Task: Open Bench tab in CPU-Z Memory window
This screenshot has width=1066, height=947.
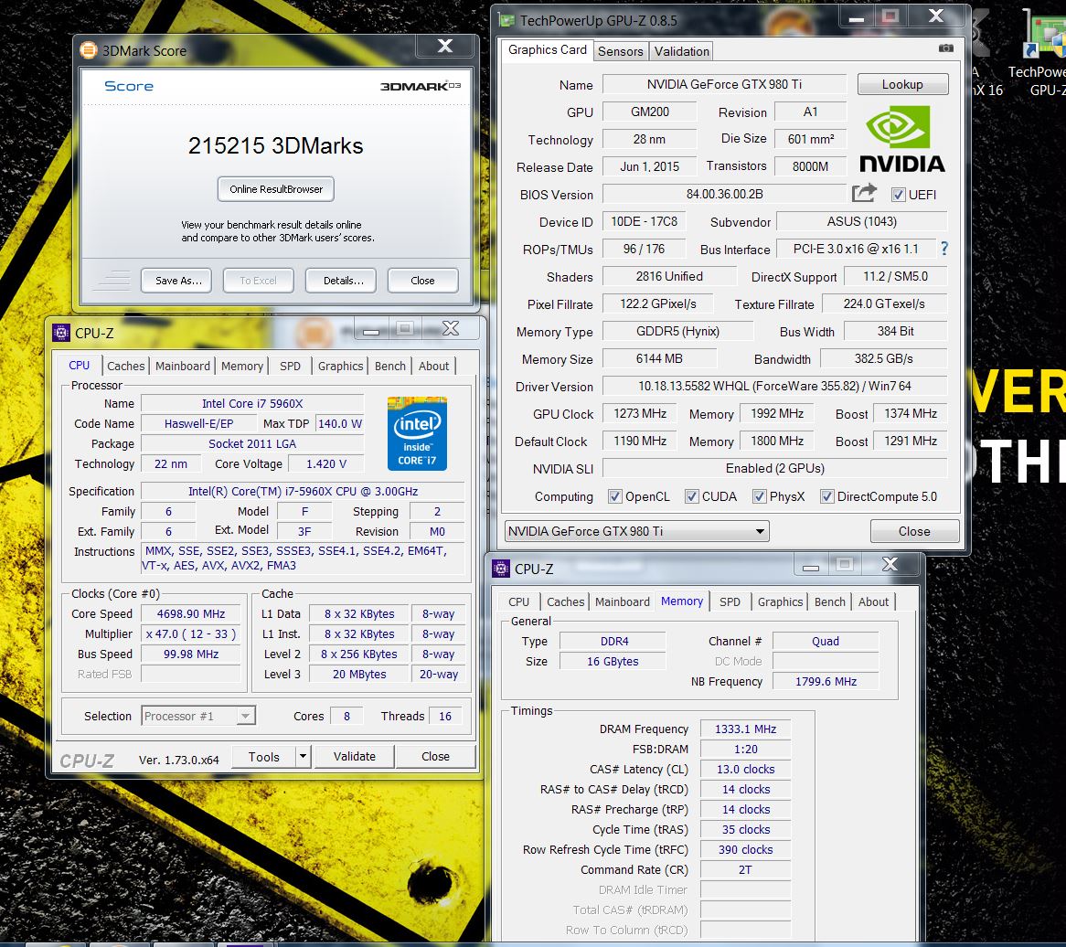Action: pos(830,601)
